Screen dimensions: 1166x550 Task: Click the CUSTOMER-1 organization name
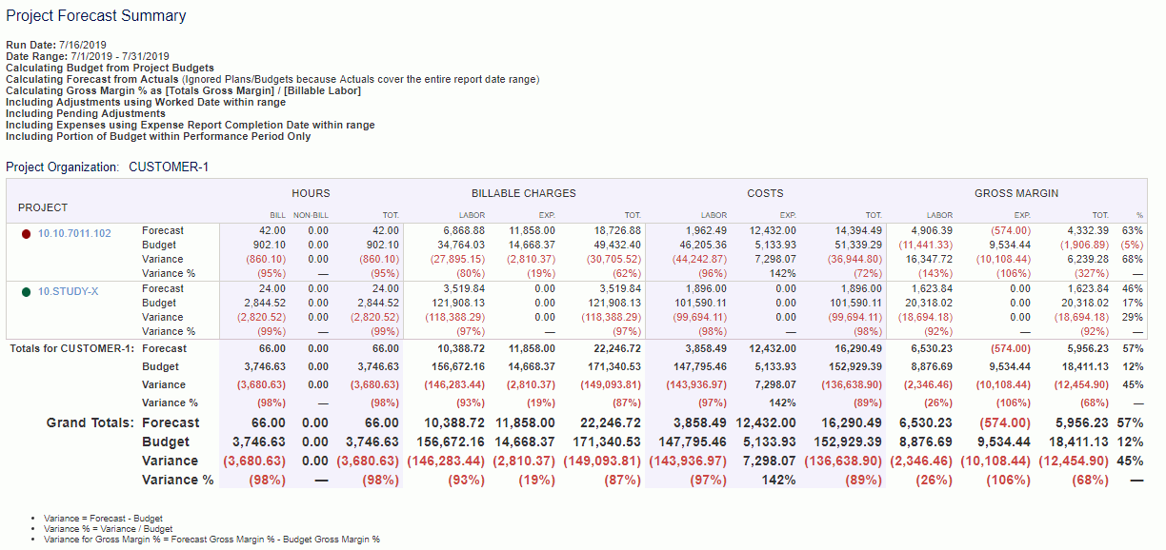point(169,166)
